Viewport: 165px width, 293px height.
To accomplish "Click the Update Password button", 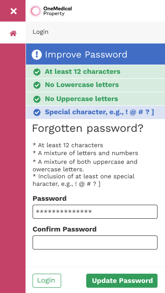I will pyautogui.click(x=122, y=281).
